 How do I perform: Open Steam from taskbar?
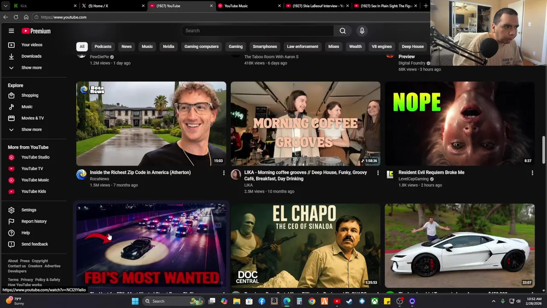click(x=349, y=301)
